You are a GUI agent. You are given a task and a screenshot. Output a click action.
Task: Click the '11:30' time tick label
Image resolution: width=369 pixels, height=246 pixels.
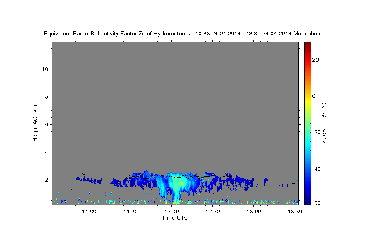(130, 212)
